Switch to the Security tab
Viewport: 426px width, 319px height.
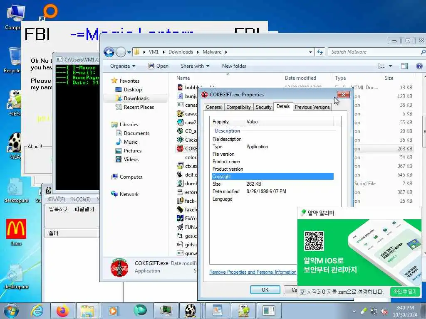(x=263, y=107)
